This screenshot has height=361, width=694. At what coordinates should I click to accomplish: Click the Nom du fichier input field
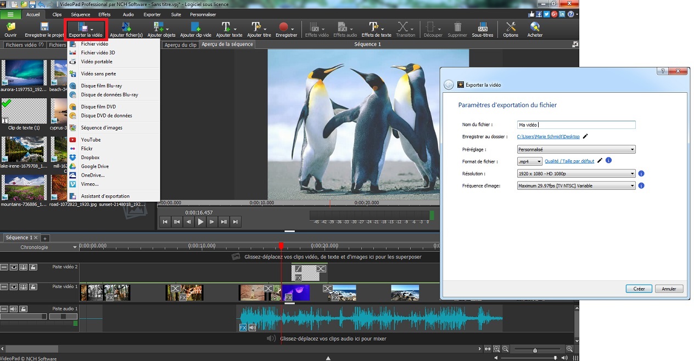pos(576,125)
